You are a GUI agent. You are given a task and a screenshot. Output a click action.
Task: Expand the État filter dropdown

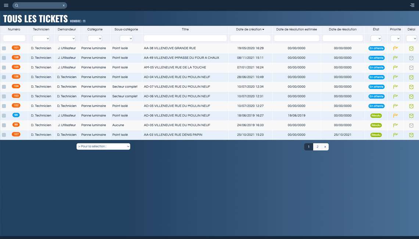click(x=376, y=39)
